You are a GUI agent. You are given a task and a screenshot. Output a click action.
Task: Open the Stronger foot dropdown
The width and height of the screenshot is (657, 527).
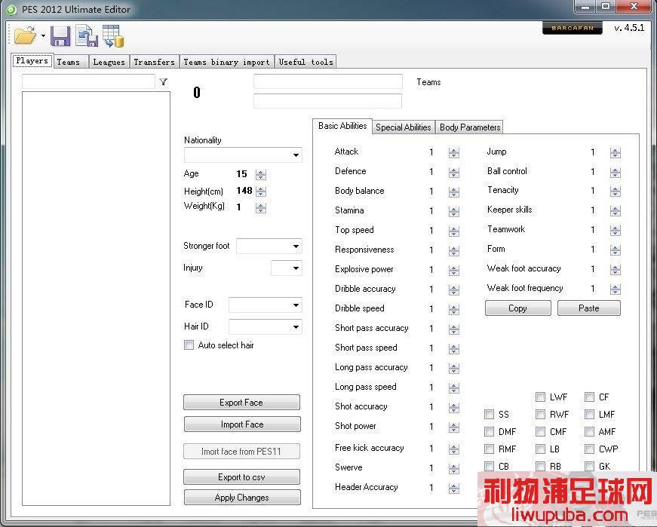tap(269, 247)
